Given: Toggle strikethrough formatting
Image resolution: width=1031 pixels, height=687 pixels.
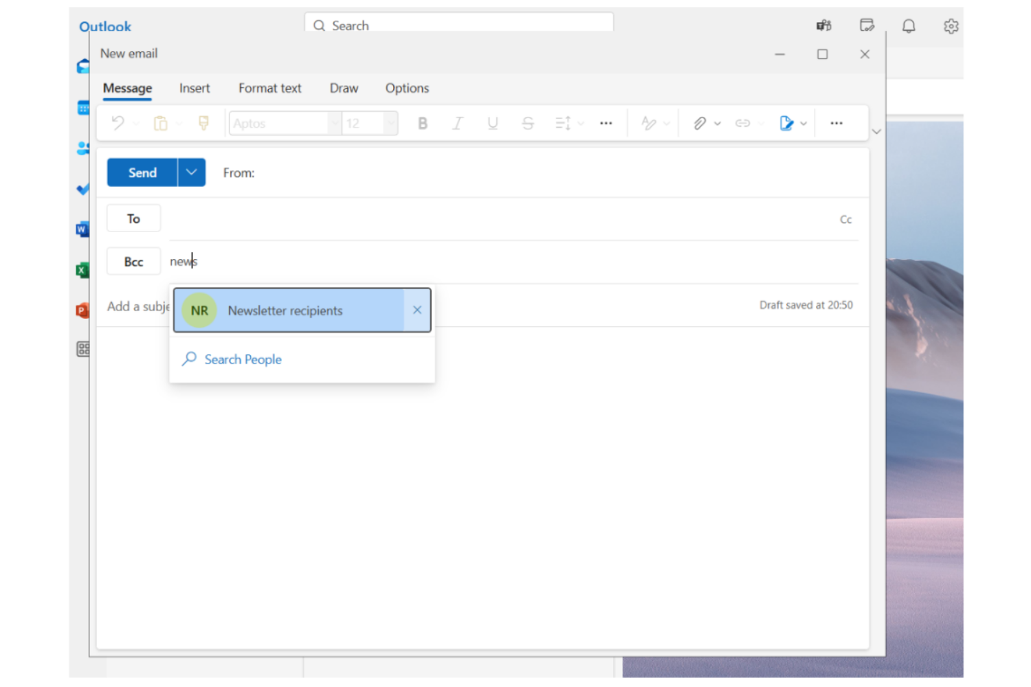Looking at the screenshot, I should [527, 123].
